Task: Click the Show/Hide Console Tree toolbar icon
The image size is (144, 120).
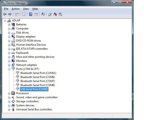Action: (17, 14)
